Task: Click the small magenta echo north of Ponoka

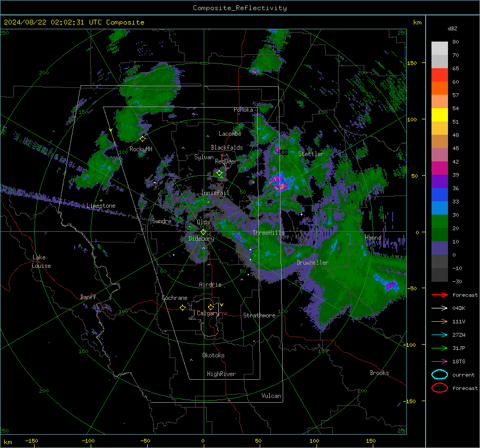Action: click(254, 71)
